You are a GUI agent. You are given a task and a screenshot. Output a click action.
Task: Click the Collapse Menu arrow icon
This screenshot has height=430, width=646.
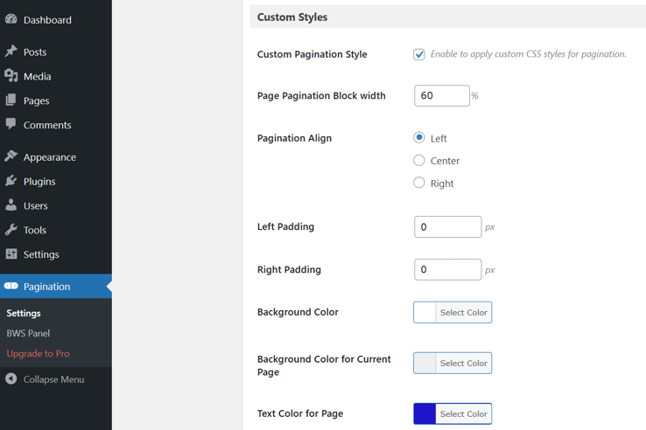(x=11, y=379)
